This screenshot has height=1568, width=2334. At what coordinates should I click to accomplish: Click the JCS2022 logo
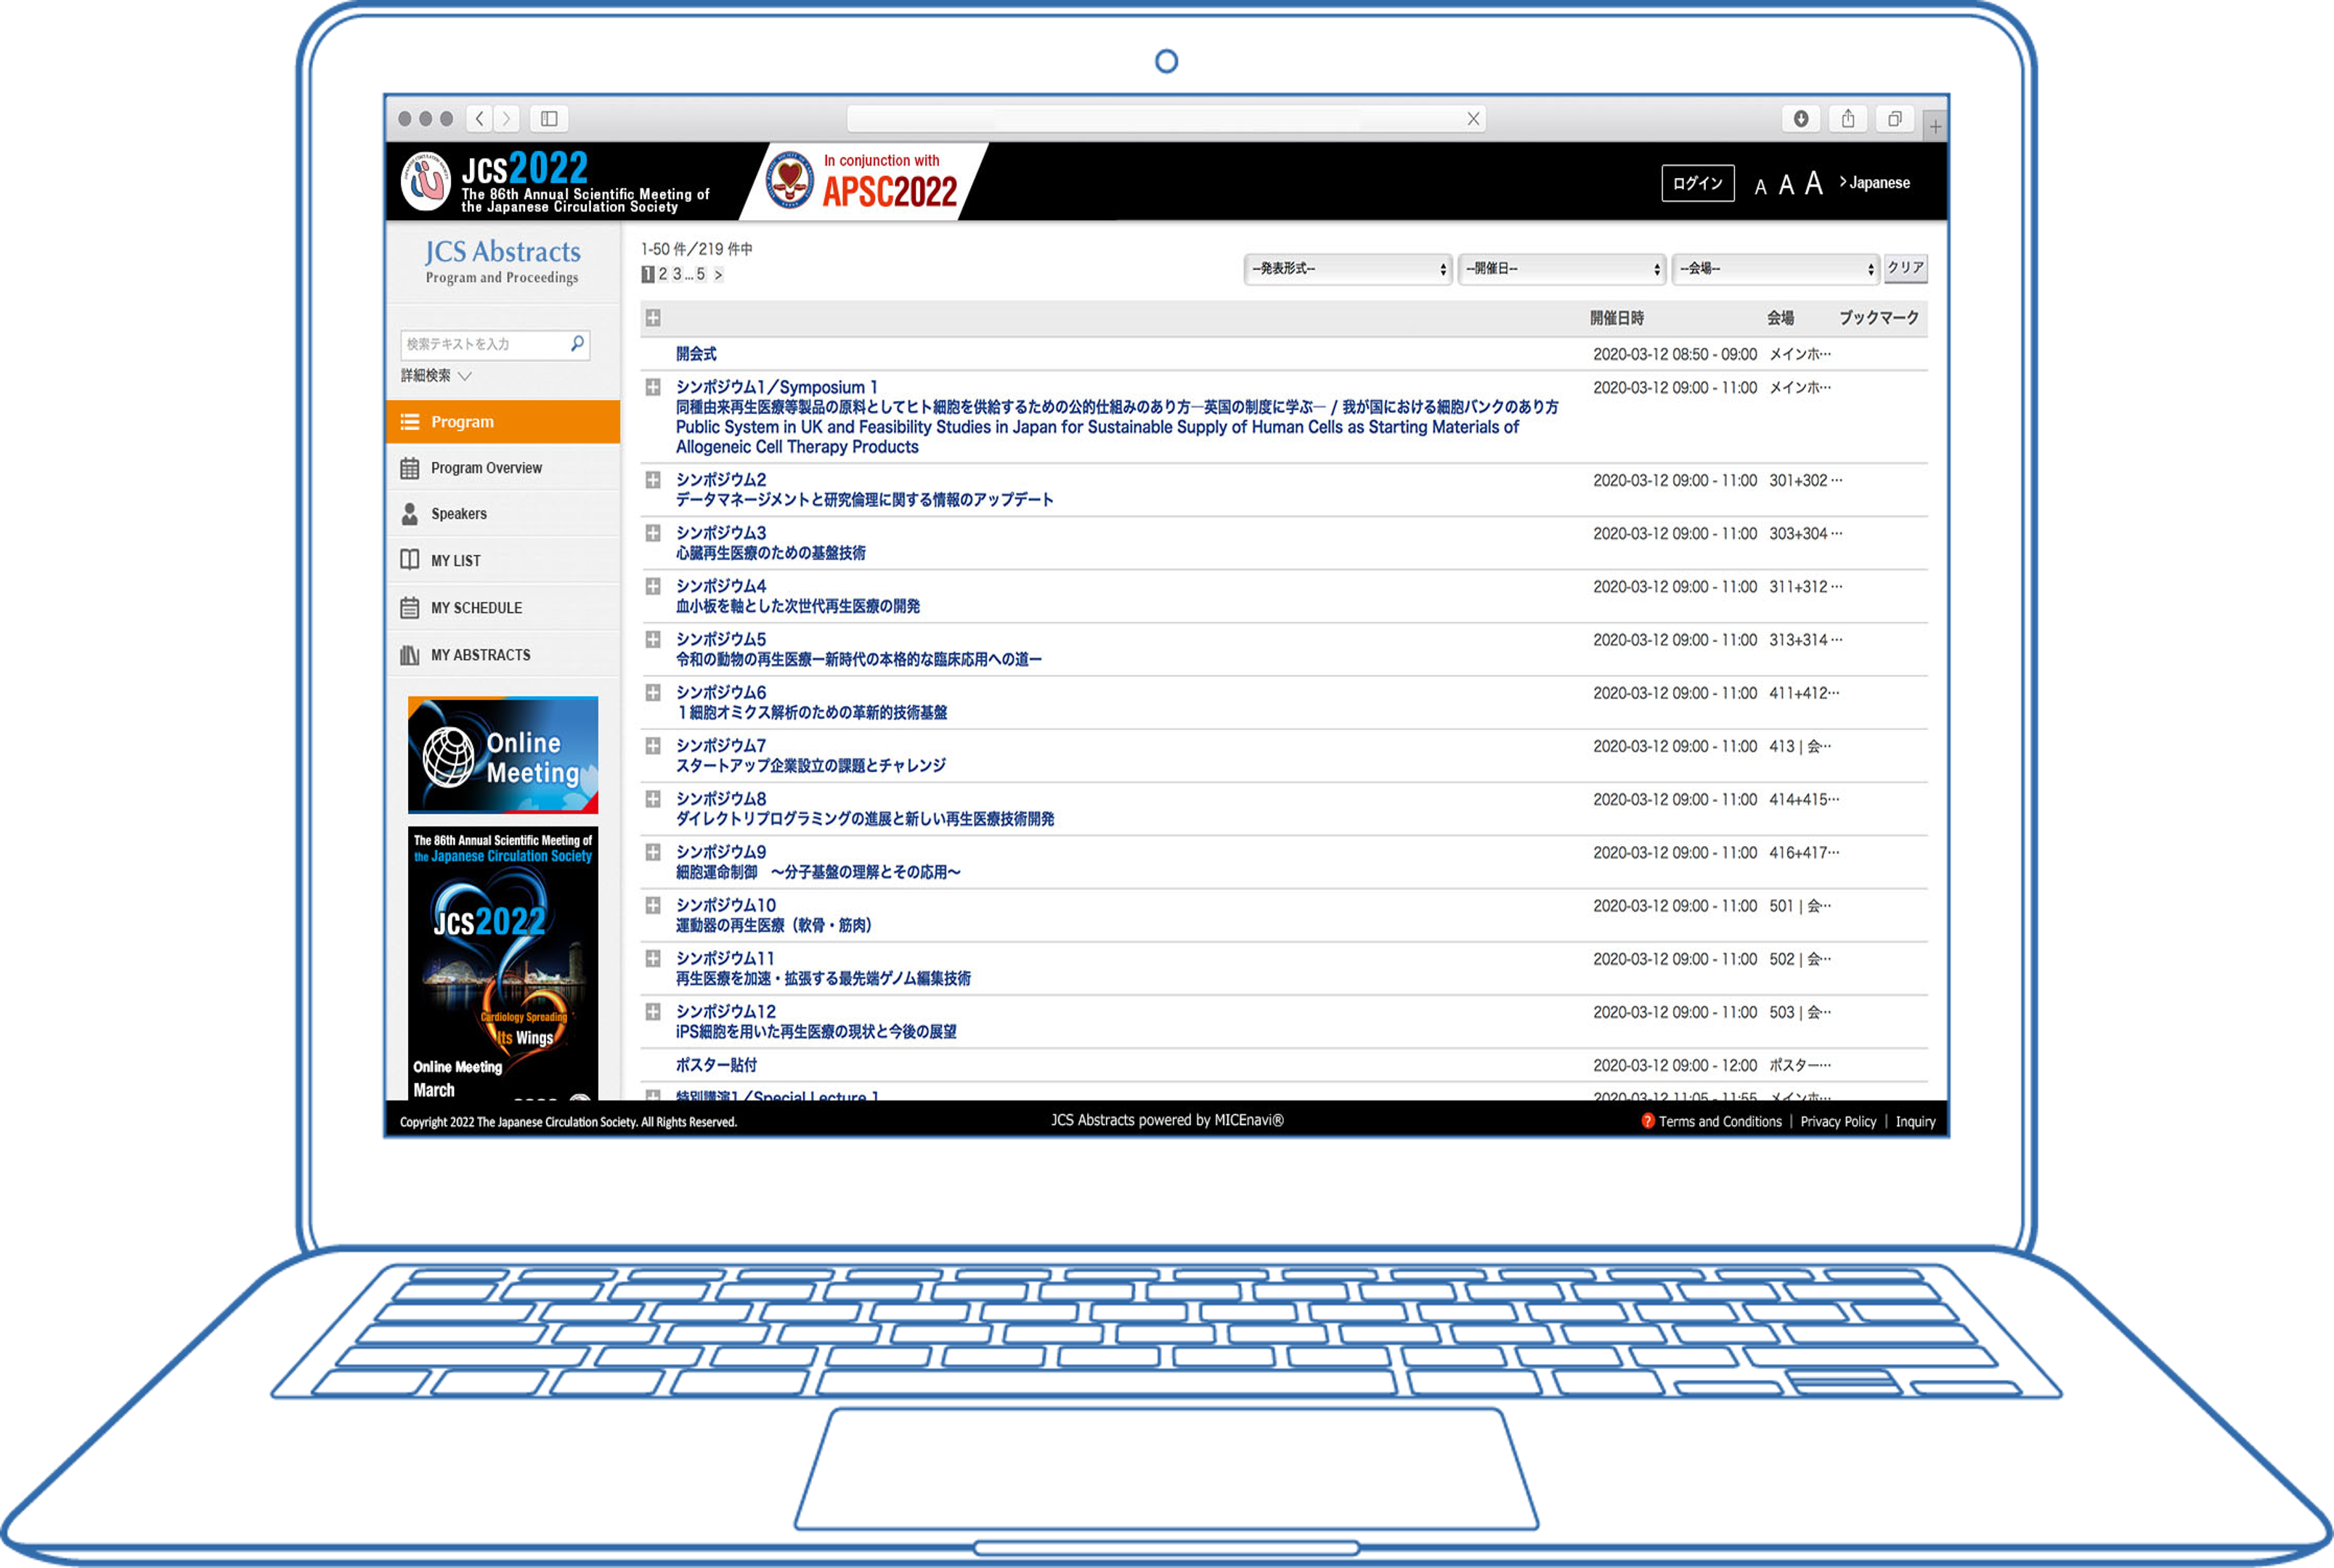[x=556, y=182]
